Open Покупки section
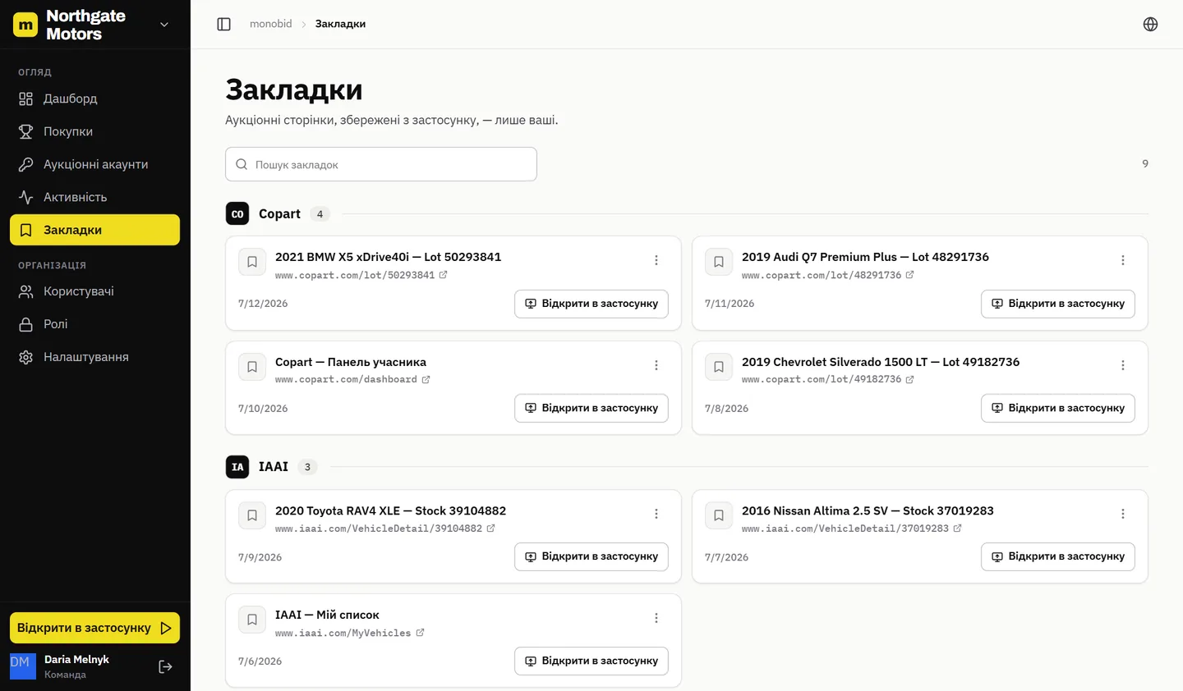 point(94,131)
